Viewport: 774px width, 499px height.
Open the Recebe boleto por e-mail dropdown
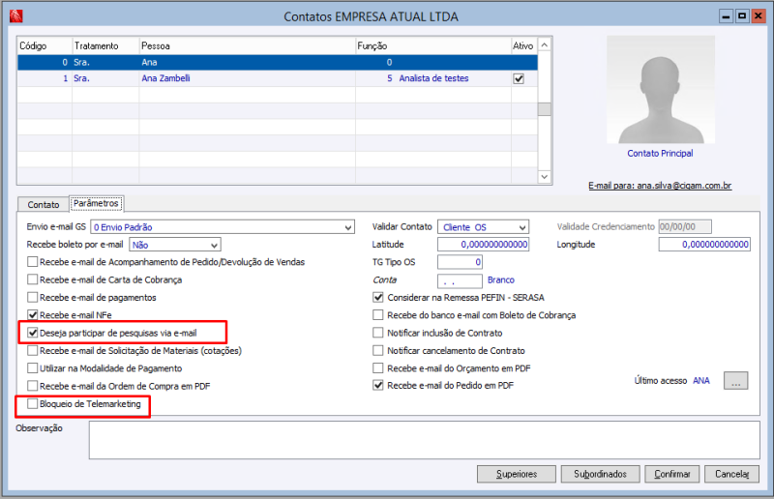pos(214,245)
